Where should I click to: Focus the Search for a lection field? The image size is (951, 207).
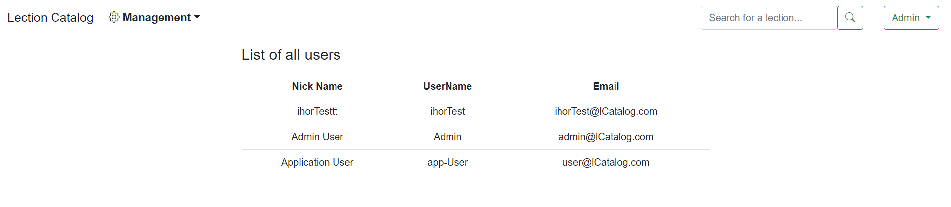[769, 18]
